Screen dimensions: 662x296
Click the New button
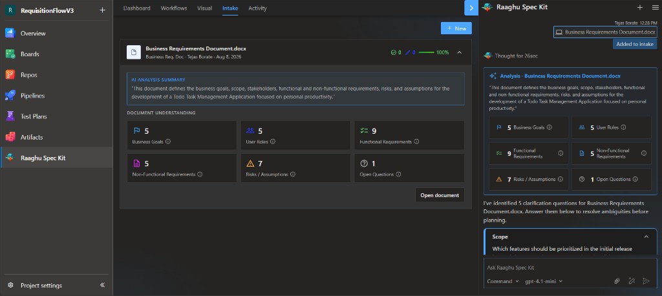point(456,28)
